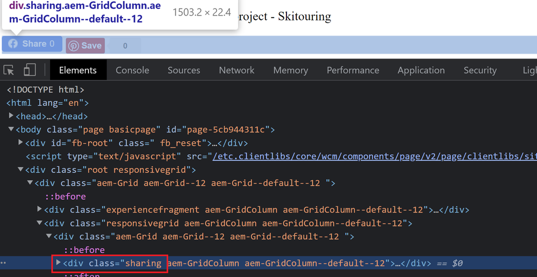Open the Performance tab
Image resolution: width=537 pixels, height=277 pixels.
tap(353, 70)
